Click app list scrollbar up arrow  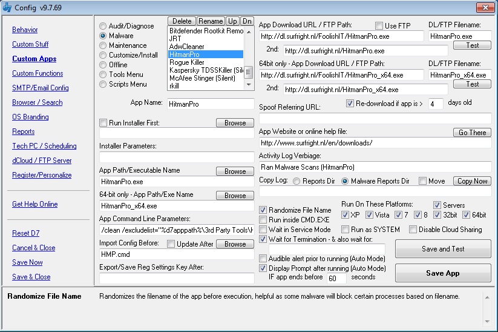click(249, 32)
